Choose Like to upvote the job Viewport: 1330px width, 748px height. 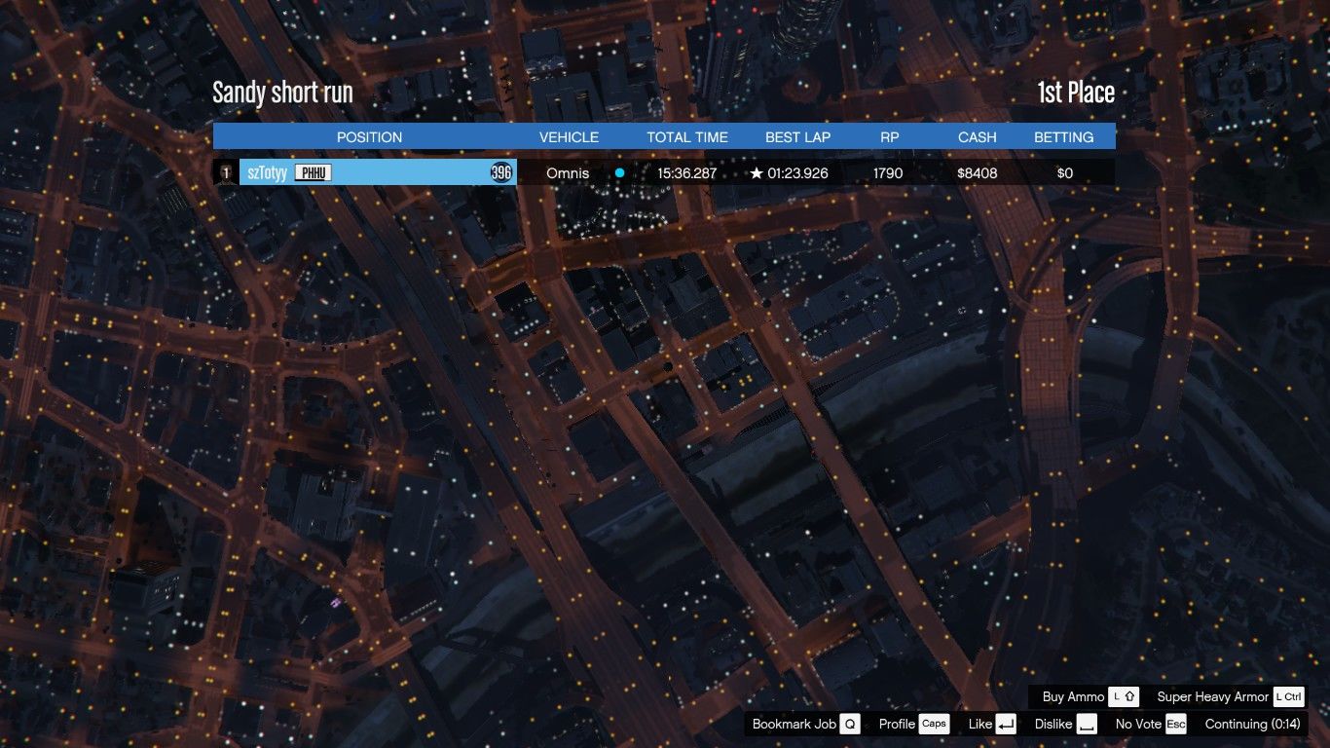pos(980,724)
